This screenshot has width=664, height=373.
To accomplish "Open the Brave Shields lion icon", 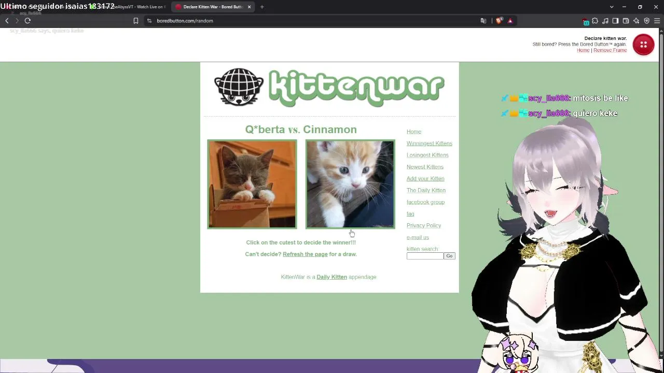I will (499, 21).
